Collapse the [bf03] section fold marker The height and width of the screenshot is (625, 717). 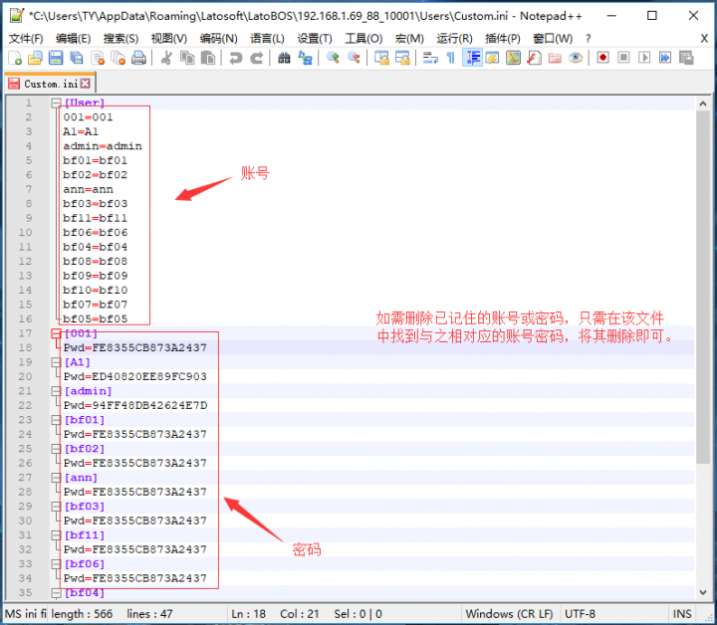[56, 507]
